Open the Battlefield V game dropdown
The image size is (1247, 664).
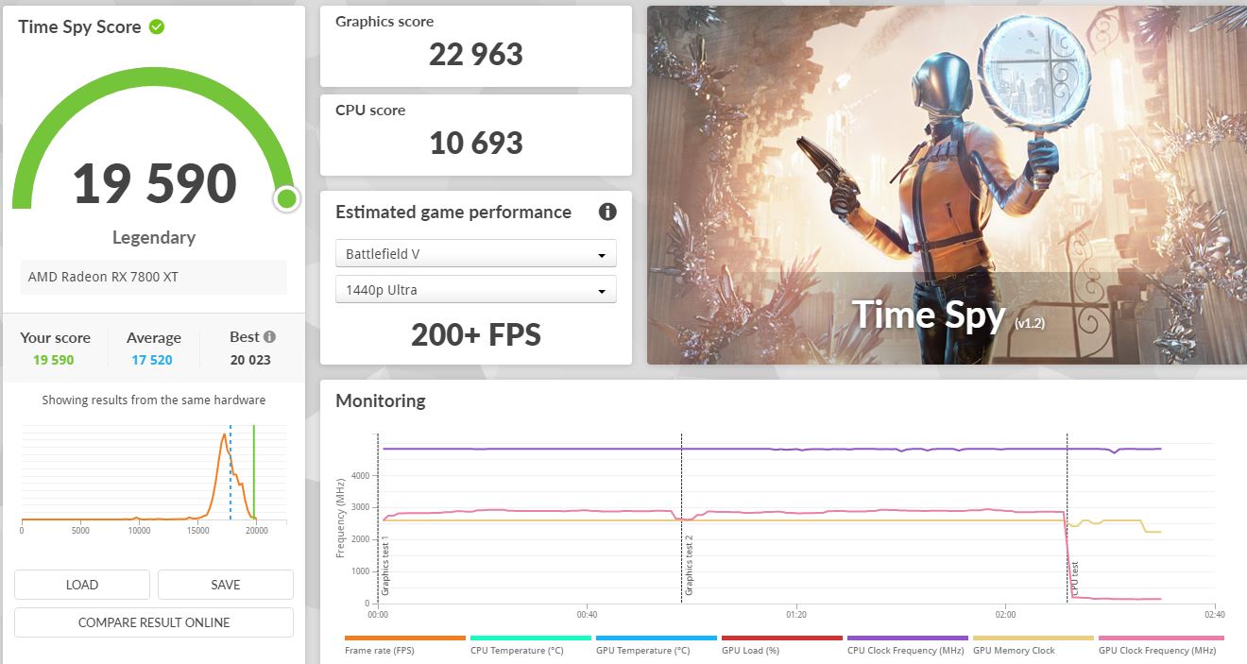pyautogui.click(x=476, y=254)
